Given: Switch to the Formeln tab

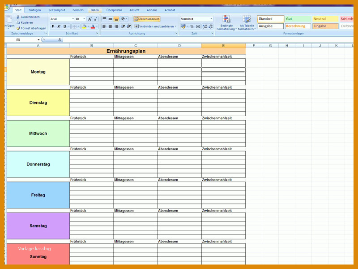Looking at the screenshot, I should tap(78, 10).
